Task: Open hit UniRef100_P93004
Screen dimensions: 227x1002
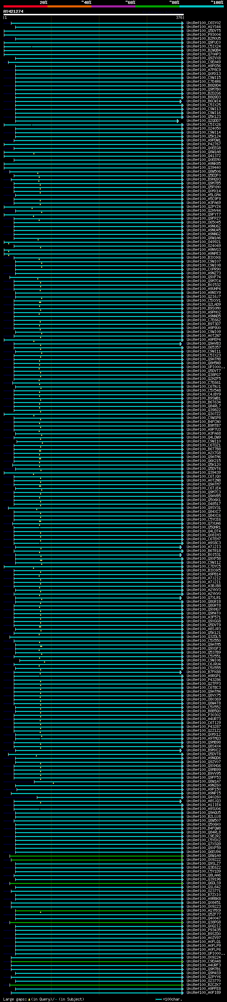Action: click(x=204, y=34)
